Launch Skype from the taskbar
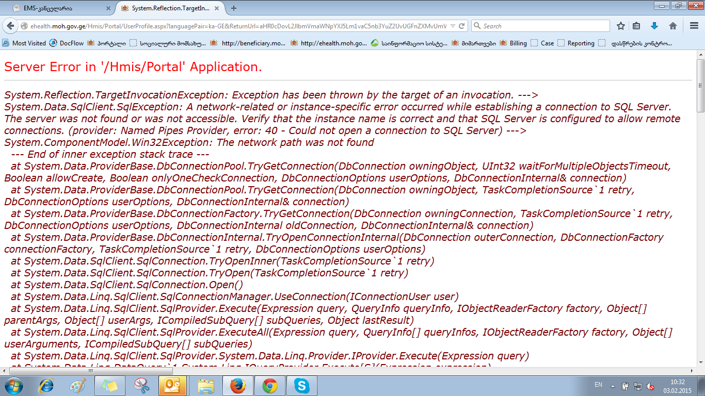705x396 pixels. (302, 386)
